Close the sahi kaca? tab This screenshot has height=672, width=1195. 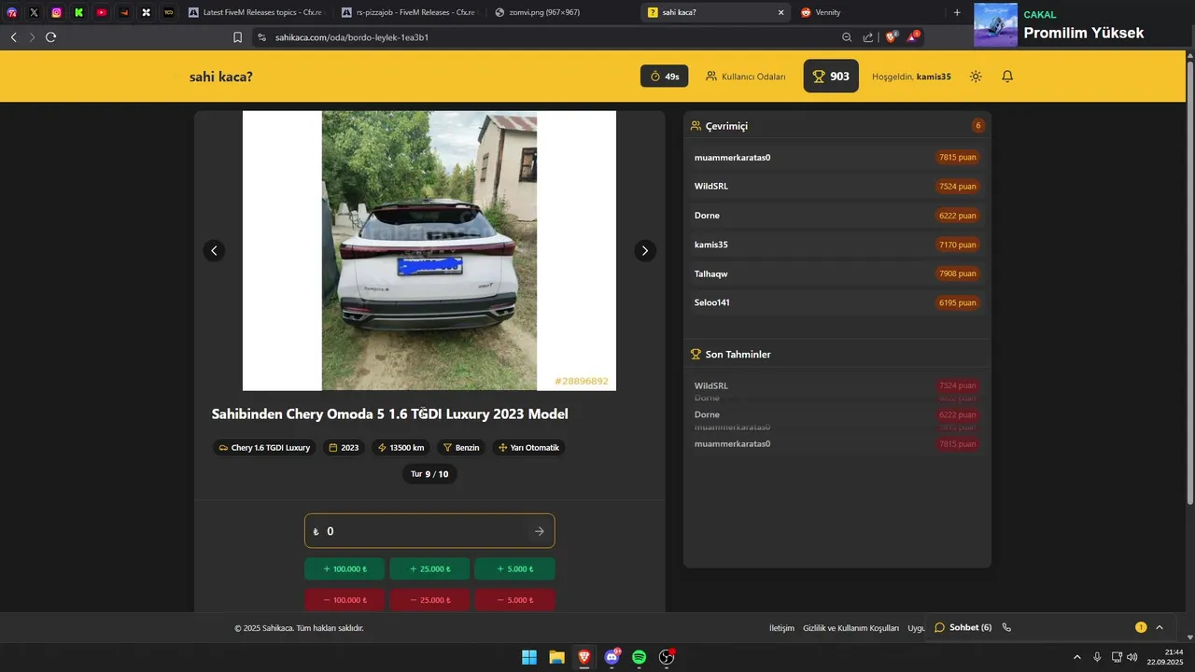[780, 12]
